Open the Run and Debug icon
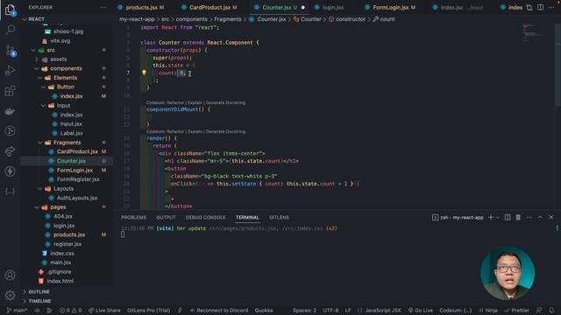 coord(10,70)
